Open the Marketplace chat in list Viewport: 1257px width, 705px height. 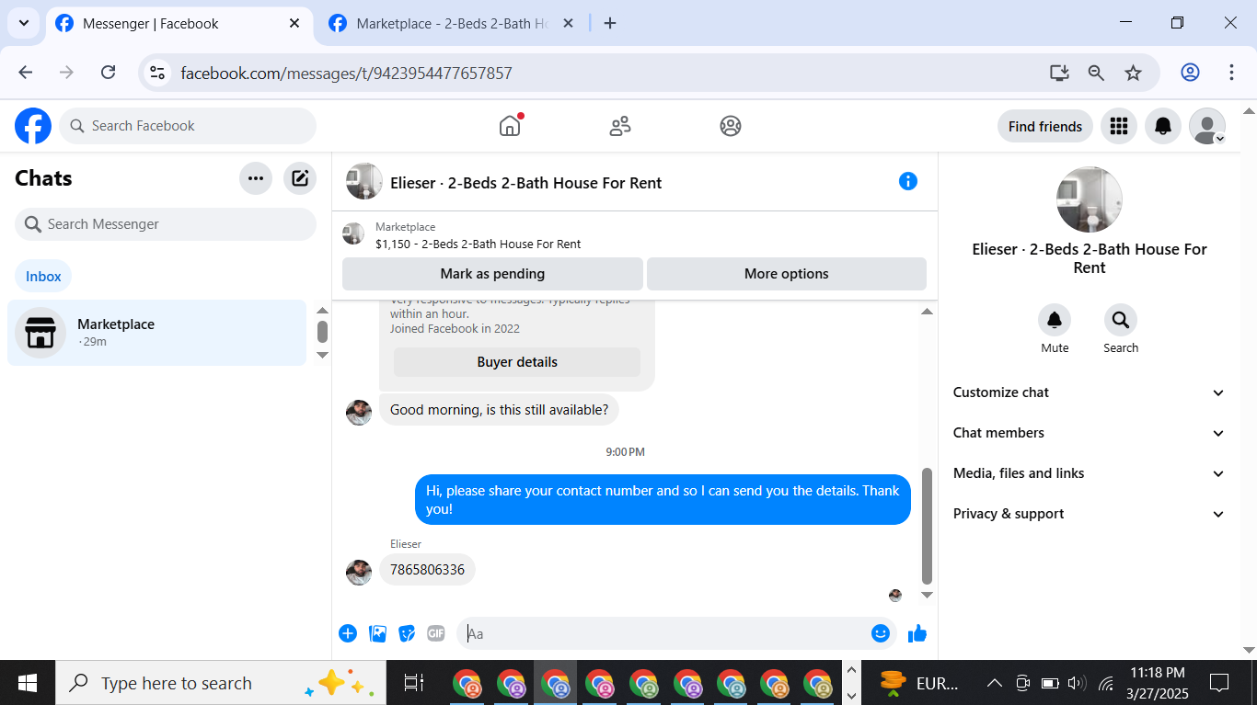[x=156, y=333]
